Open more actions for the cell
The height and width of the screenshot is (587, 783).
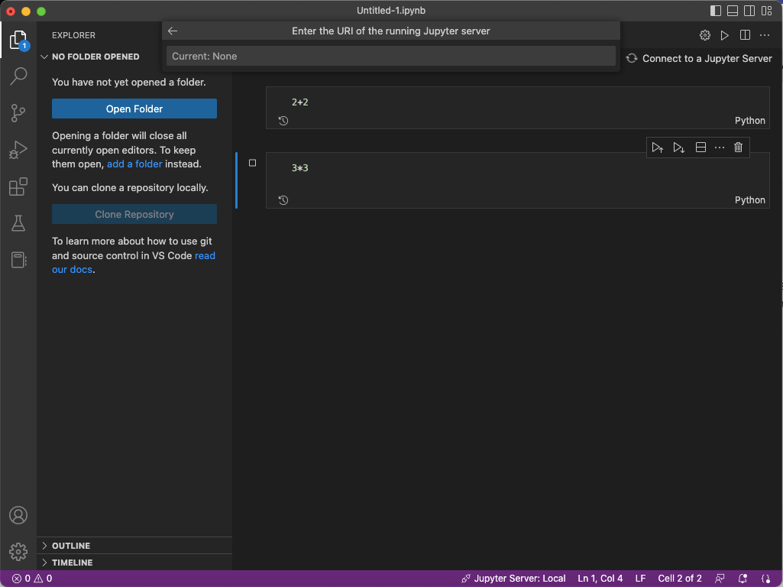(x=719, y=147)
